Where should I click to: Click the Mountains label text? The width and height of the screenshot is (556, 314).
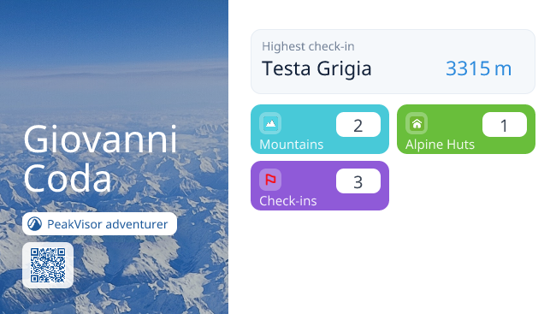(x=292, y=145)
